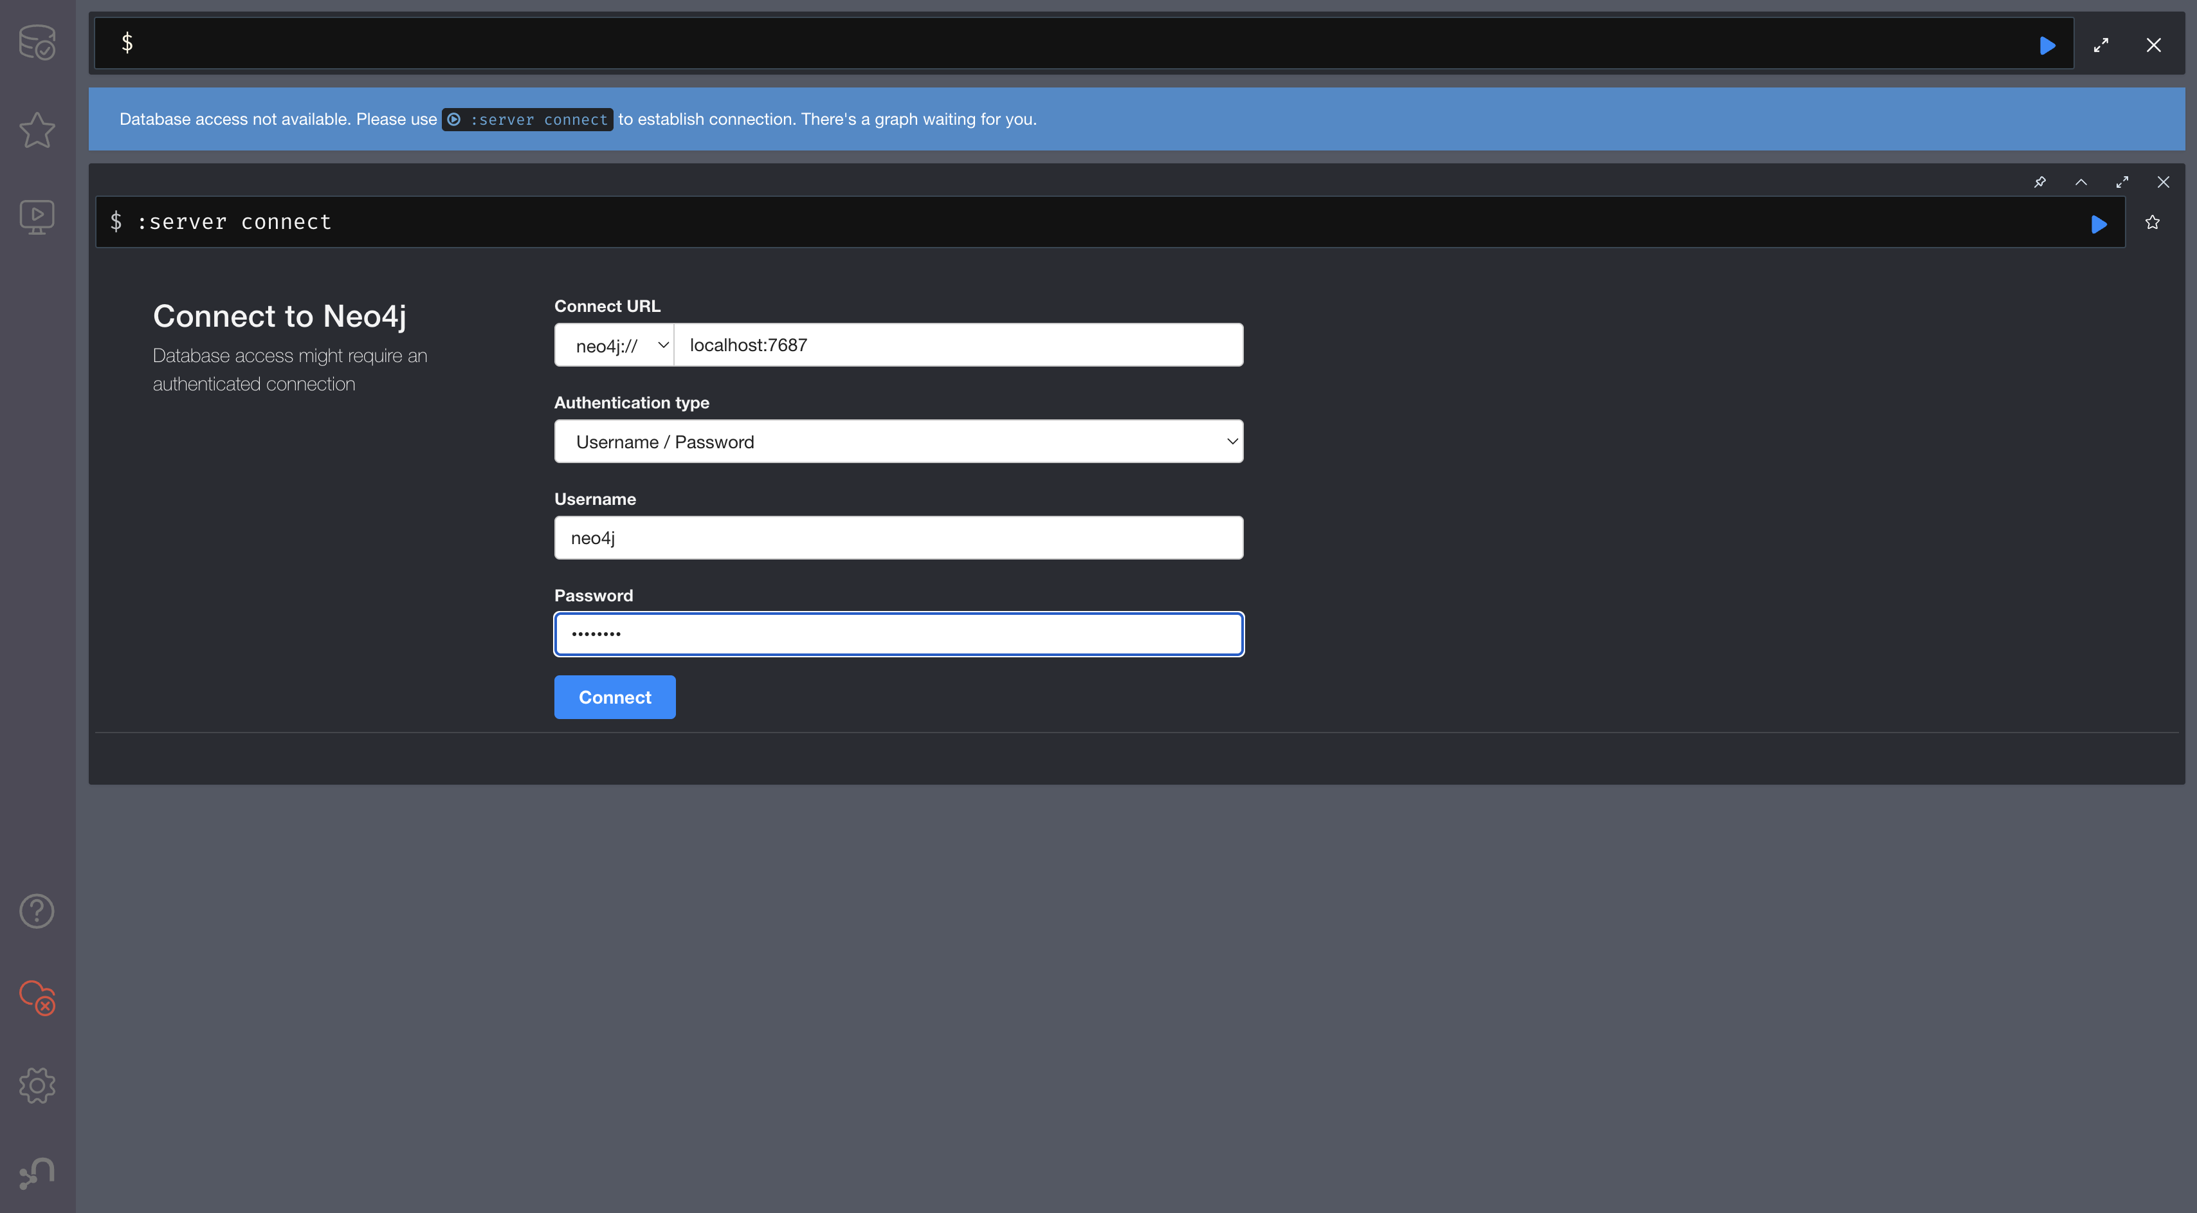Focus the Username input field
Image resolution: width=2197 pixels, height=1213 pixels.
coord(898,538)
